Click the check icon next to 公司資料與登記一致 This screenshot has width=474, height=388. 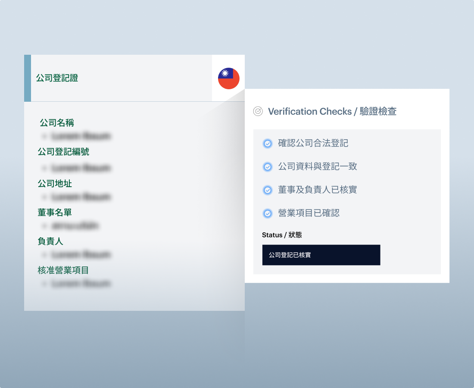coord(268,167)
